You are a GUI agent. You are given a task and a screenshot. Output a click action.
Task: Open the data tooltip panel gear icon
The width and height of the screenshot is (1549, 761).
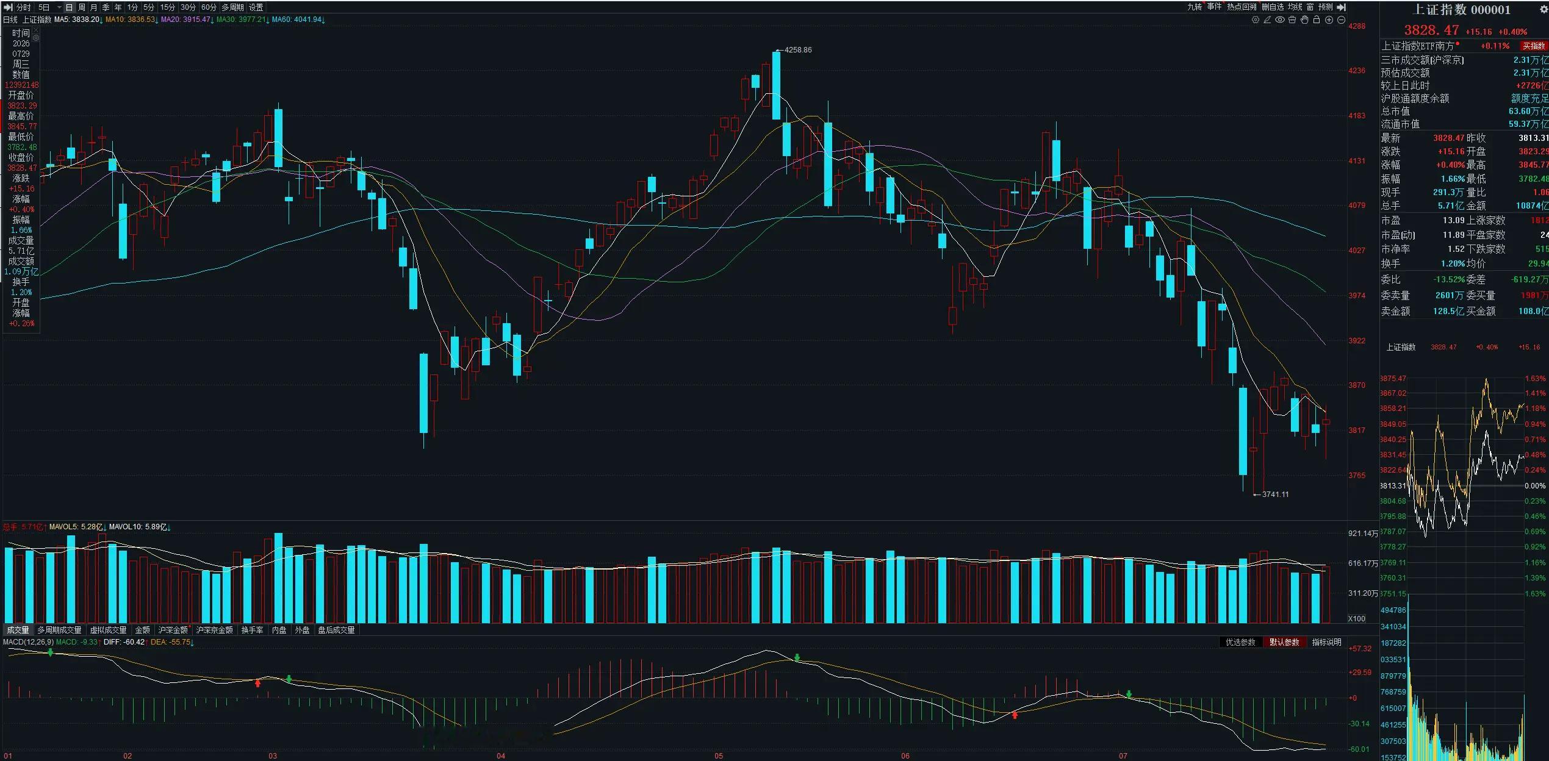tap(36, 38)
